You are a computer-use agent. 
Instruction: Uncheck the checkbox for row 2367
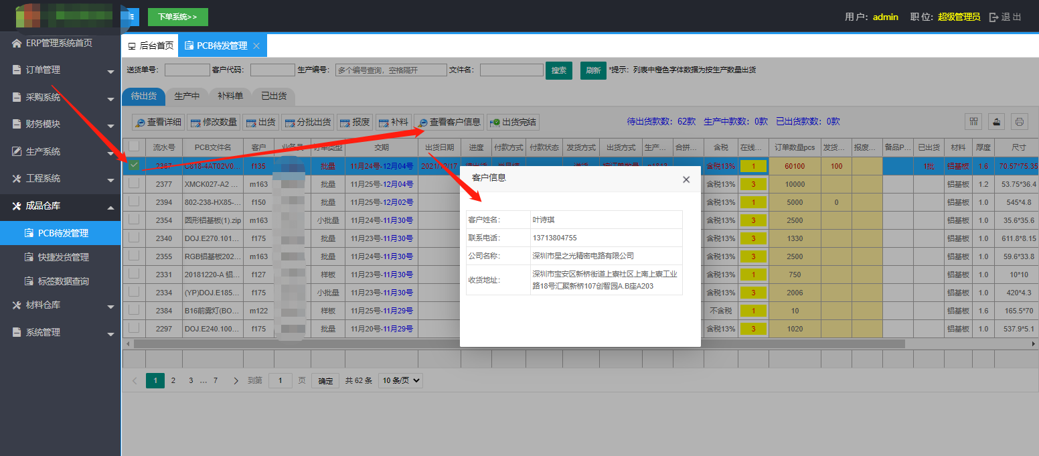tap(134, 165)
